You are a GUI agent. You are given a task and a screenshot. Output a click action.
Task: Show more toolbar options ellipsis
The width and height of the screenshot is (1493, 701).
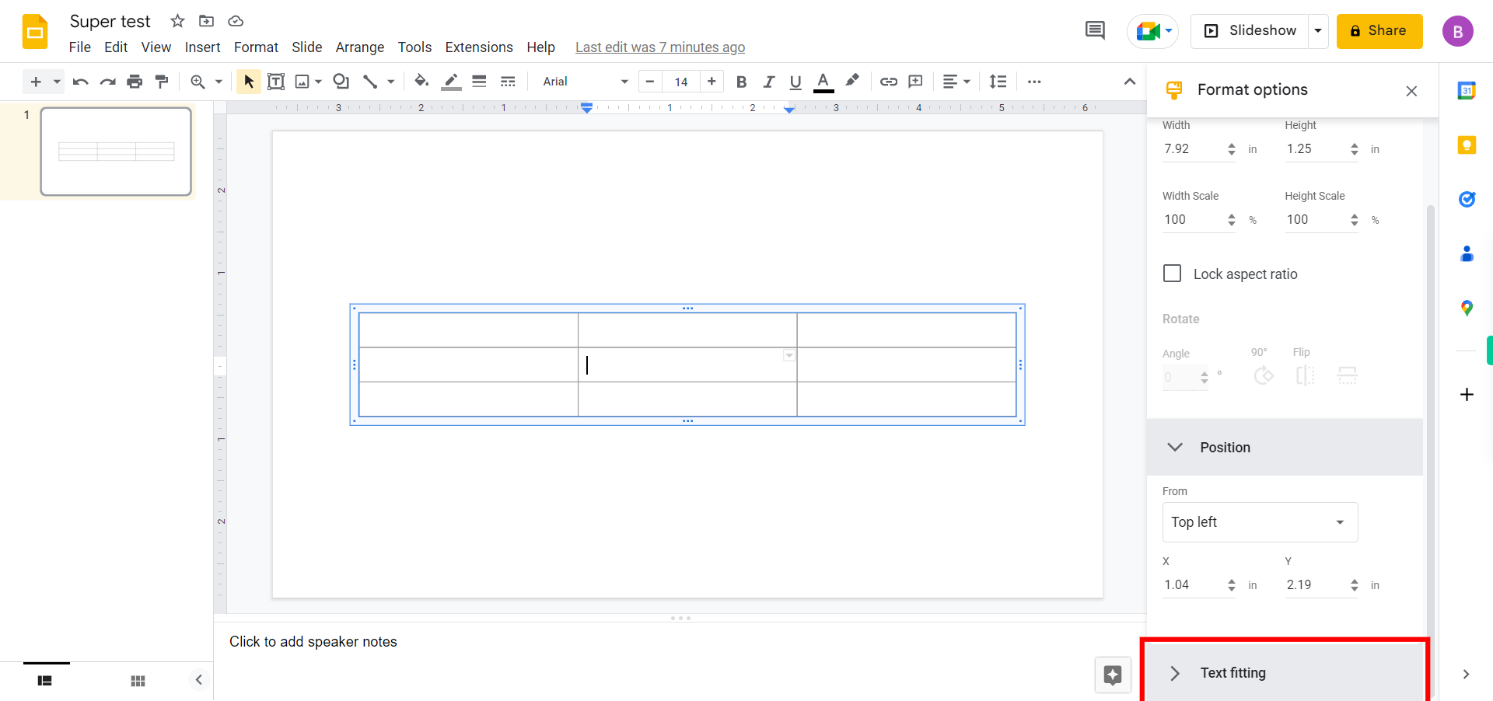(1034, 82)
